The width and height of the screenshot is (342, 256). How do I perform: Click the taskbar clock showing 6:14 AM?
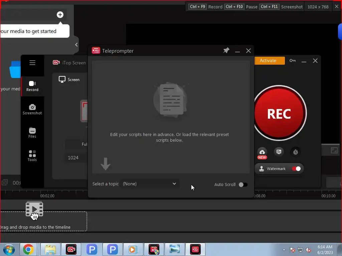coord(325,250)
